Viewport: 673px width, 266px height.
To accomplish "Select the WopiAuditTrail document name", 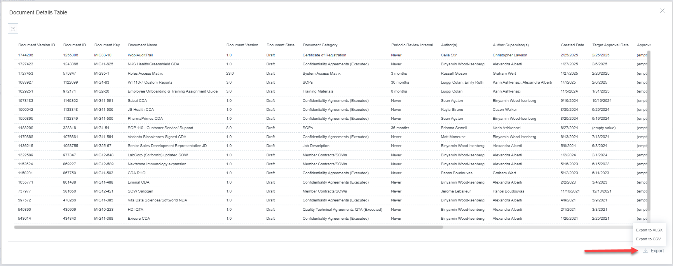I will [140, 55].
